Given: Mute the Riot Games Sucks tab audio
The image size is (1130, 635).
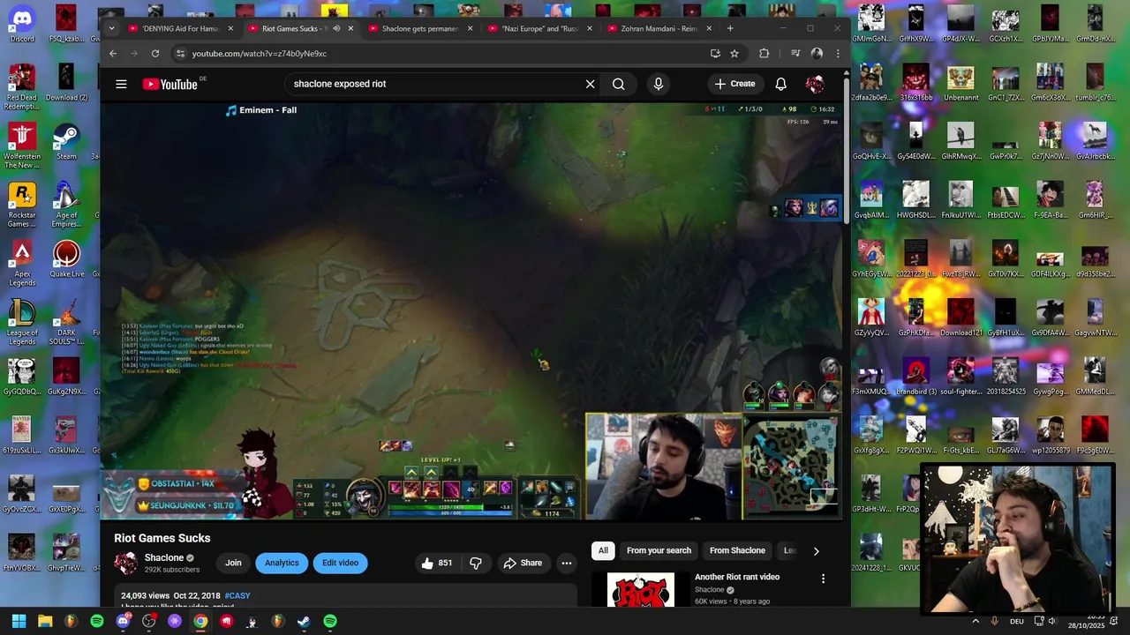Looking at the screenshot, I should click(336, 28).
